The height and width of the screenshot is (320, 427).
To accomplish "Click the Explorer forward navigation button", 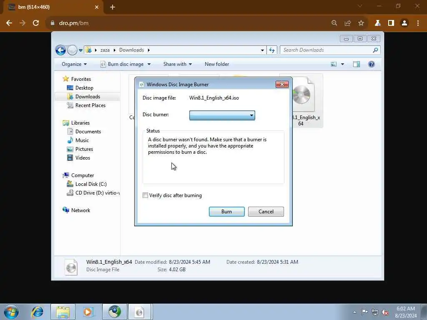I will (x=72, y=50).
